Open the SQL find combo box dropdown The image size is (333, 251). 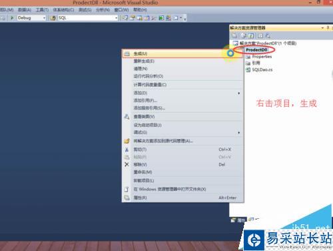tap(116, 18)
